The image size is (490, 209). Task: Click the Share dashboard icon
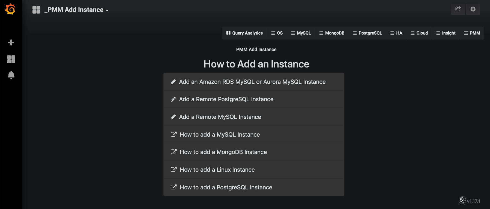point(458,9)
